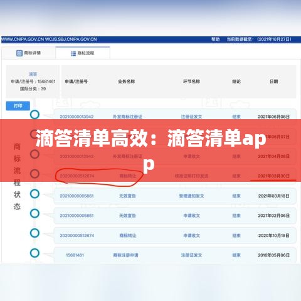The width and height of the screenshot is (301, 301).
Task: Open 商标转让 entry dated 2020年10月19日
Action: pyautogui.click(x=128, y=236)
